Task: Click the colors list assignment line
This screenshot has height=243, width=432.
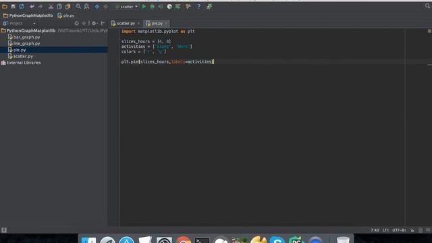Action: 144,51
